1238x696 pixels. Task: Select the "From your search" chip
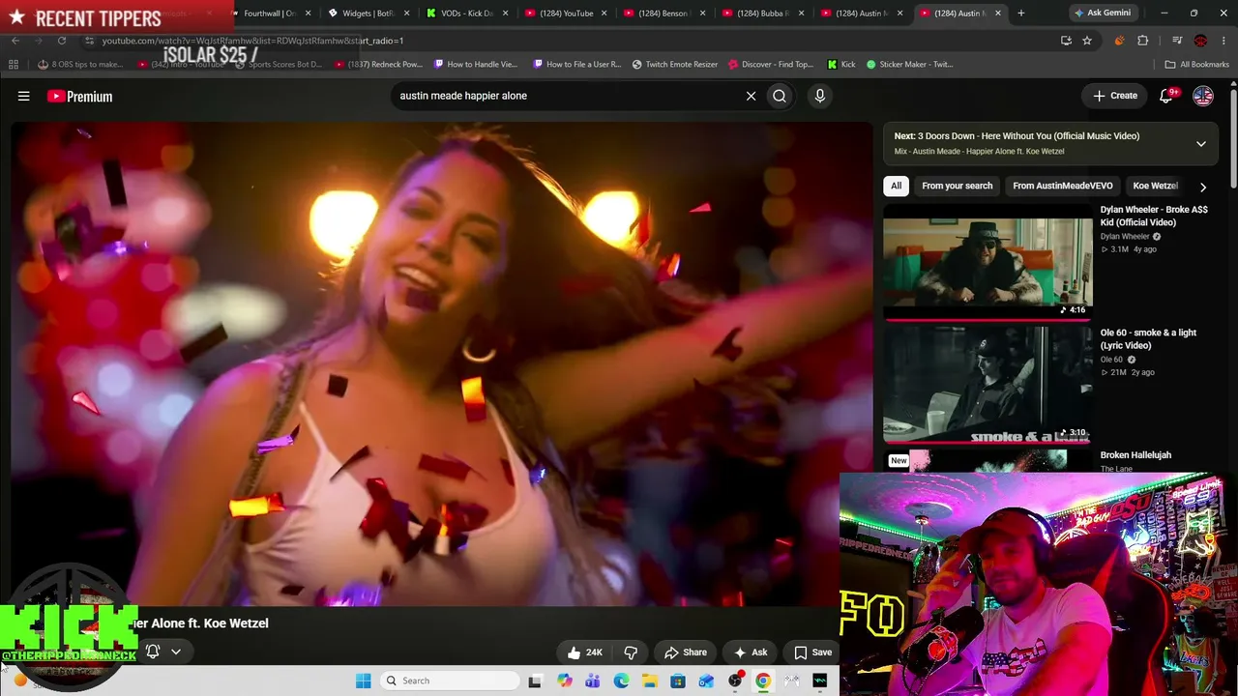pyautogui.click(x=958, y=186)
